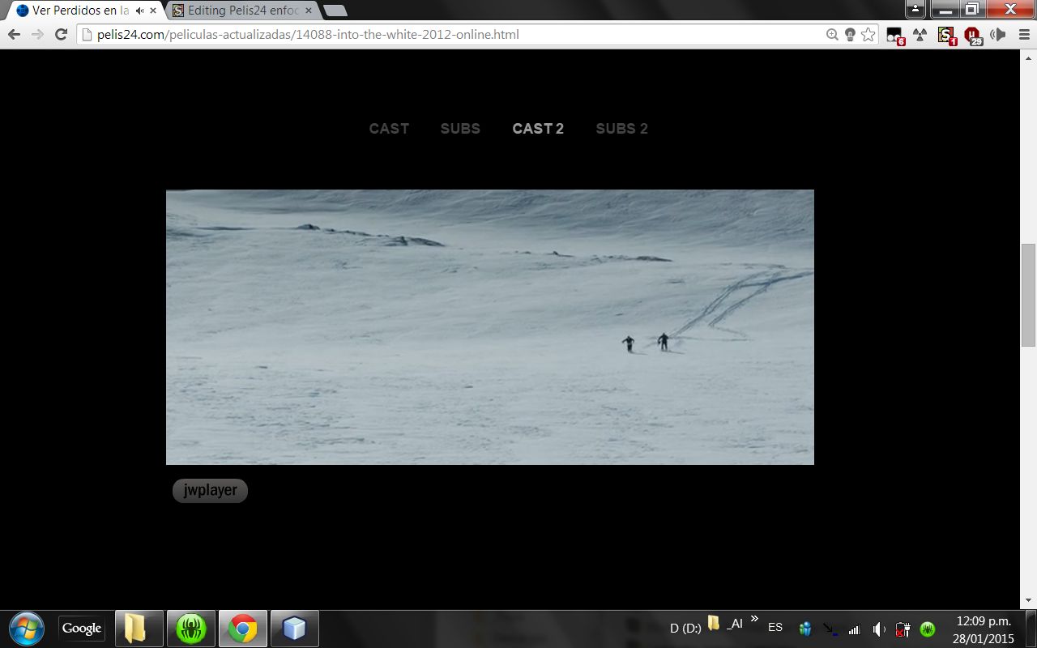Open the _AI folder in taskbar toolbar
This screenshot has height=648, width=1037.
tap(725, 624)
